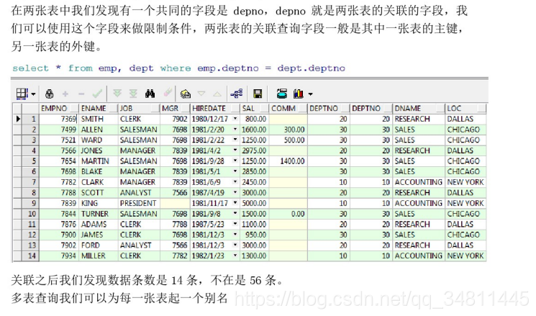Click the blue hierarchy linked-query icon

(236, 94)
